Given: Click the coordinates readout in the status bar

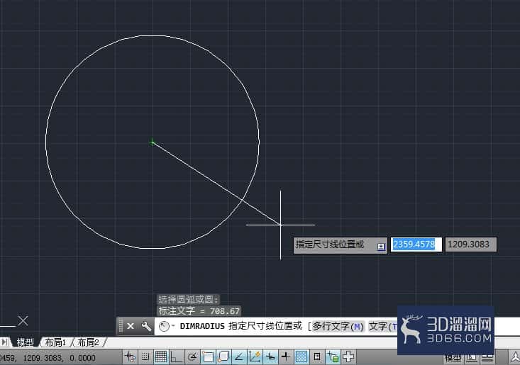Looking at the screenshot, I should pos(48,358).
